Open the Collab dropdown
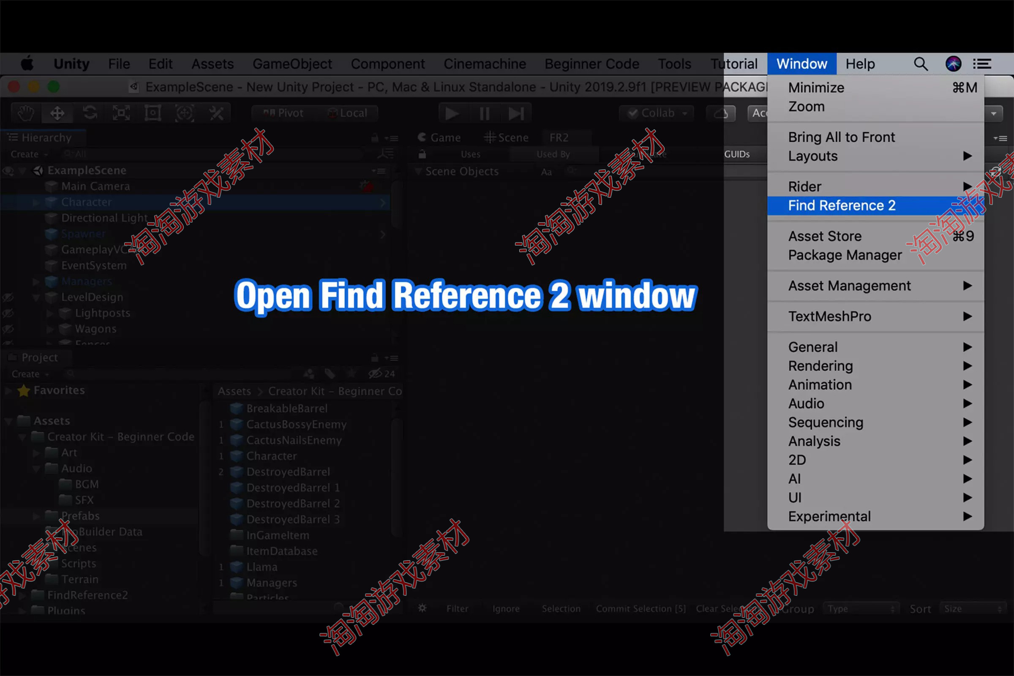The width and height of the screenshot is (1014, 676). (x=657, y=113)
